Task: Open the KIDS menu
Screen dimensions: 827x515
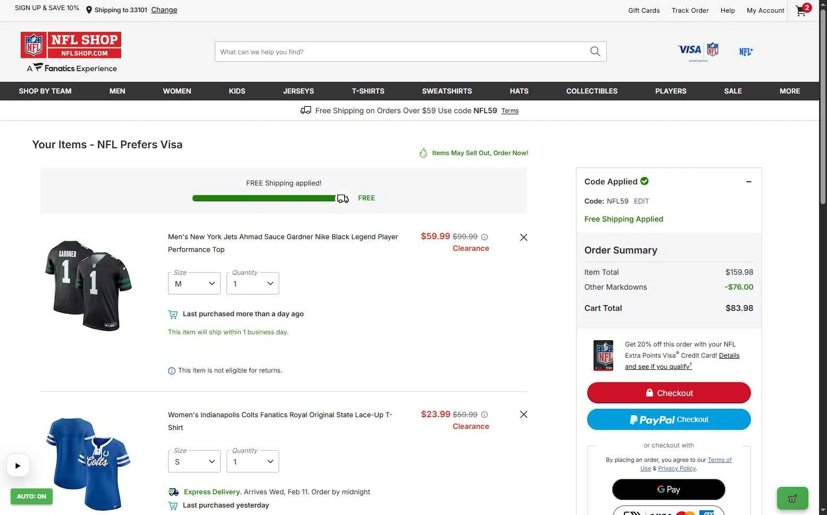Action: 237,91
